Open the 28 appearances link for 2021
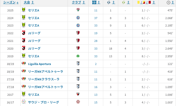The width and height of the screenshot is (176, 106). click(96, 41)
